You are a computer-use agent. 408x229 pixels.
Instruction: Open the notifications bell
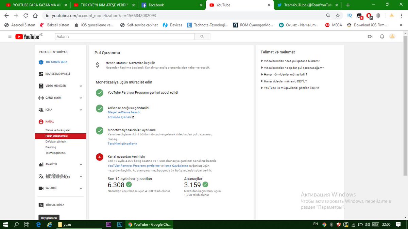coord(382,37)
